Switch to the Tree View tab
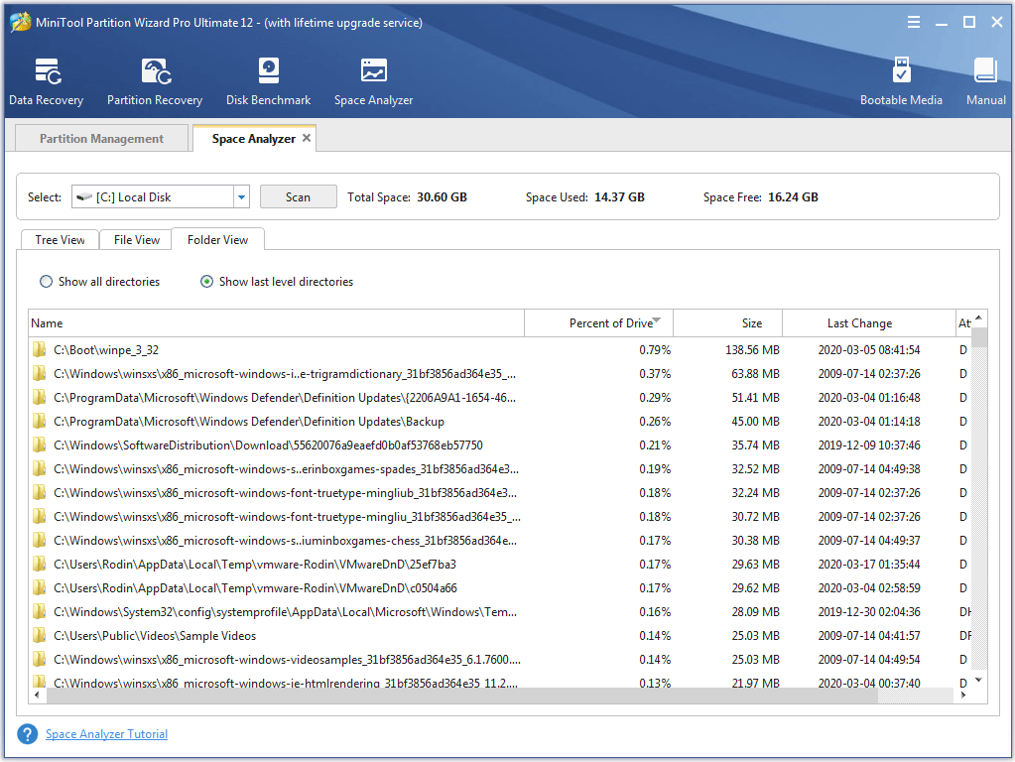 [59, 239]
